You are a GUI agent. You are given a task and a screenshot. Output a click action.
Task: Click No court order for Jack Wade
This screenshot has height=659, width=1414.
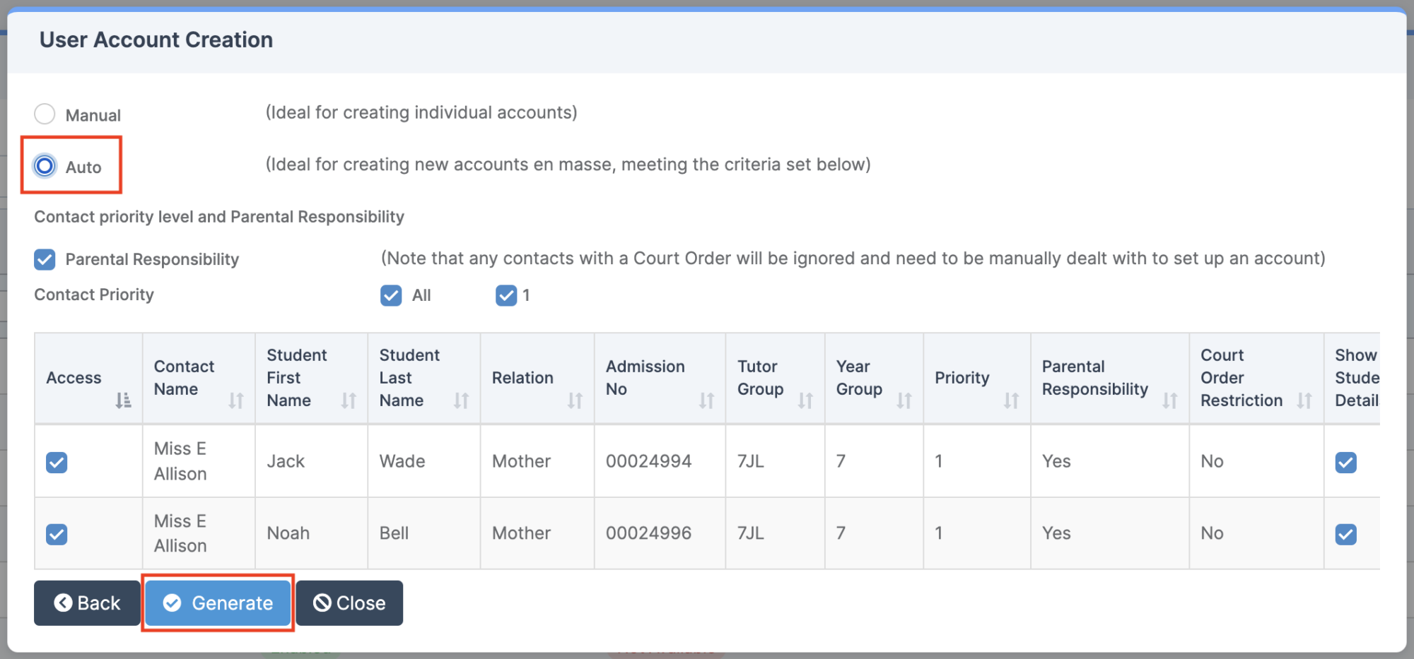click(1212, 461)
